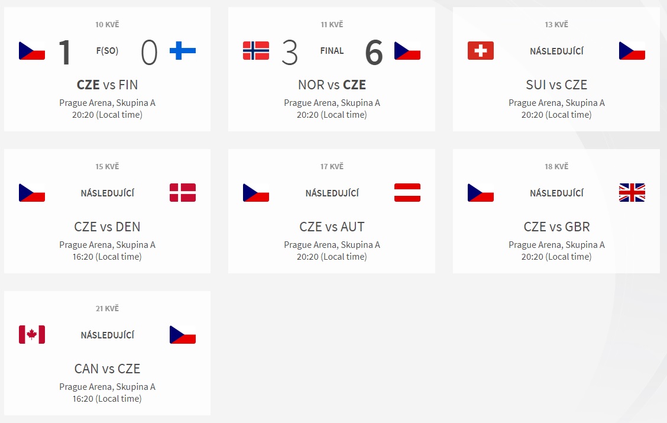Click the Finland flag in CZE vs FIN card

click(183, 51)
